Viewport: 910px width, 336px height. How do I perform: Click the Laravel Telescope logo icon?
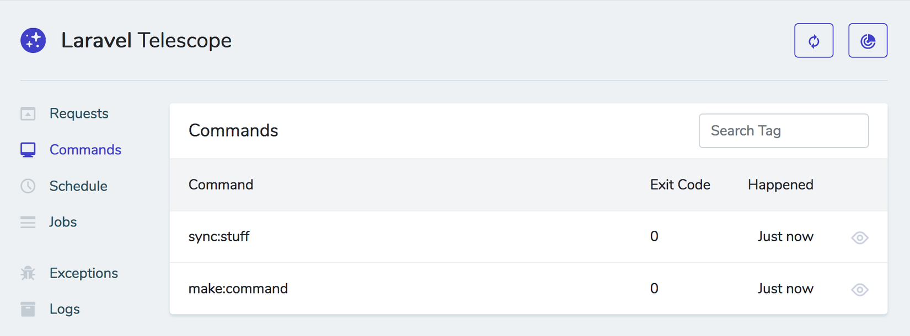click(x=33, y=40)
